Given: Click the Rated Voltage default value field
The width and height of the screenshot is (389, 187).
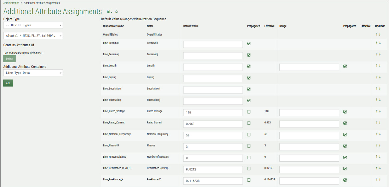Looking at the screenshot, I should click(x=213, y=113).
